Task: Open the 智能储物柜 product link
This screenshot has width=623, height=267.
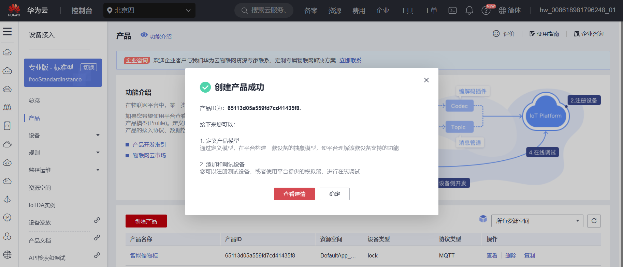Action: (144, 255)
